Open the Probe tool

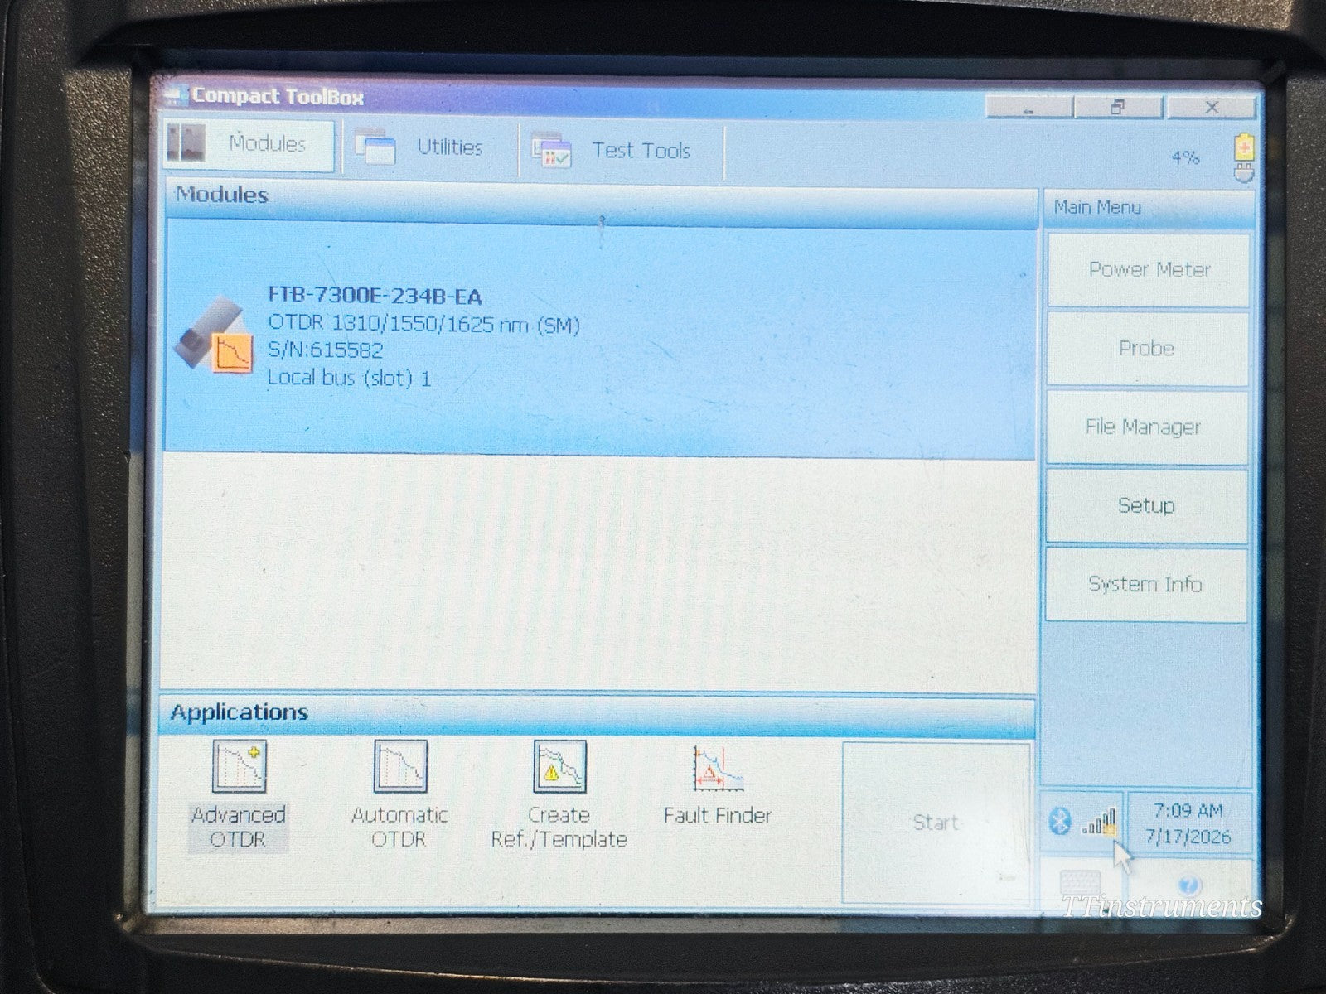[x=1147, y=349]
